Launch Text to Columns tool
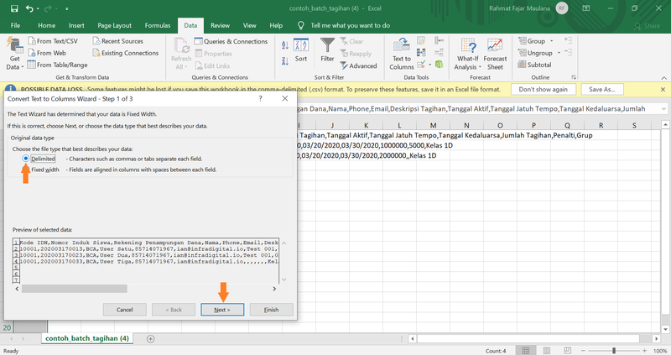Image resolution: width=671 pixels, height=355 pixels. coord(402,54)
